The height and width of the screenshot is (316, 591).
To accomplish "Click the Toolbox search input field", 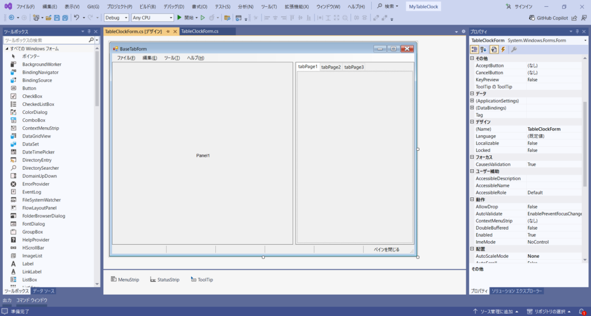I will click(x=46, y=40).
